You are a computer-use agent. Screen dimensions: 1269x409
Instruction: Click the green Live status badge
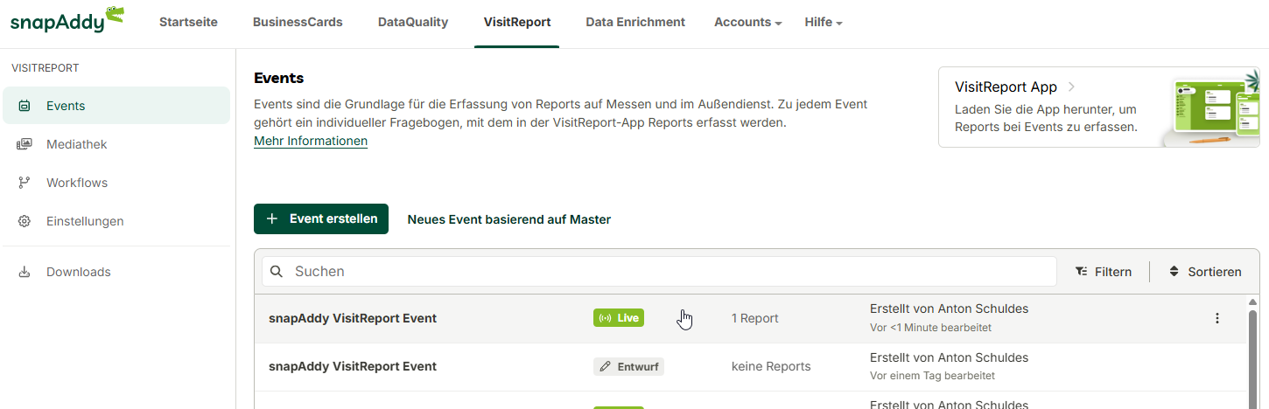pyautogui.click(x=619, y=318)
